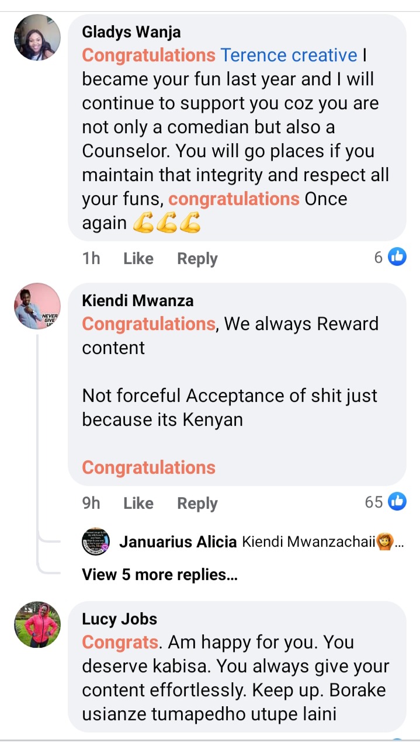
Task: Open Terence creative tagged profile link
Action: coord(289,55)
